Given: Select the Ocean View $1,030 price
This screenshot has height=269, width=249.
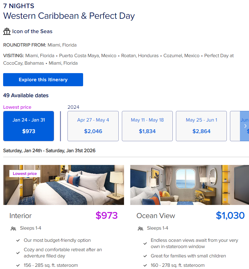Looking at the screenshot, I should 230,216.
